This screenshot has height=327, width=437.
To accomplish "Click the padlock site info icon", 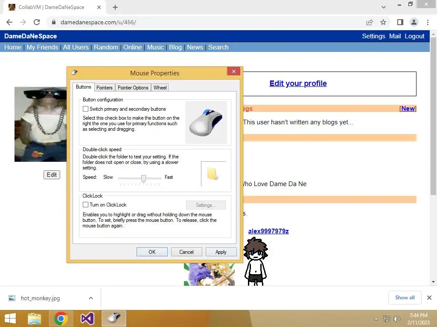I will click(54, 22).
